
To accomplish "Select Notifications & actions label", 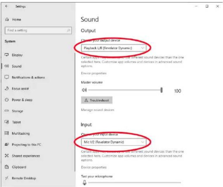I will click(28, 77).
